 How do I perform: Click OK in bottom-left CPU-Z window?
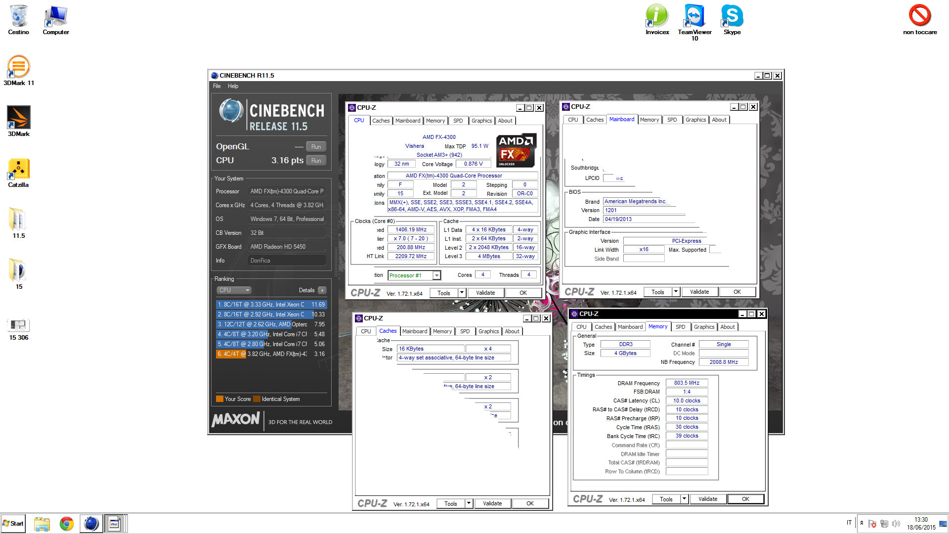(530, 503)
